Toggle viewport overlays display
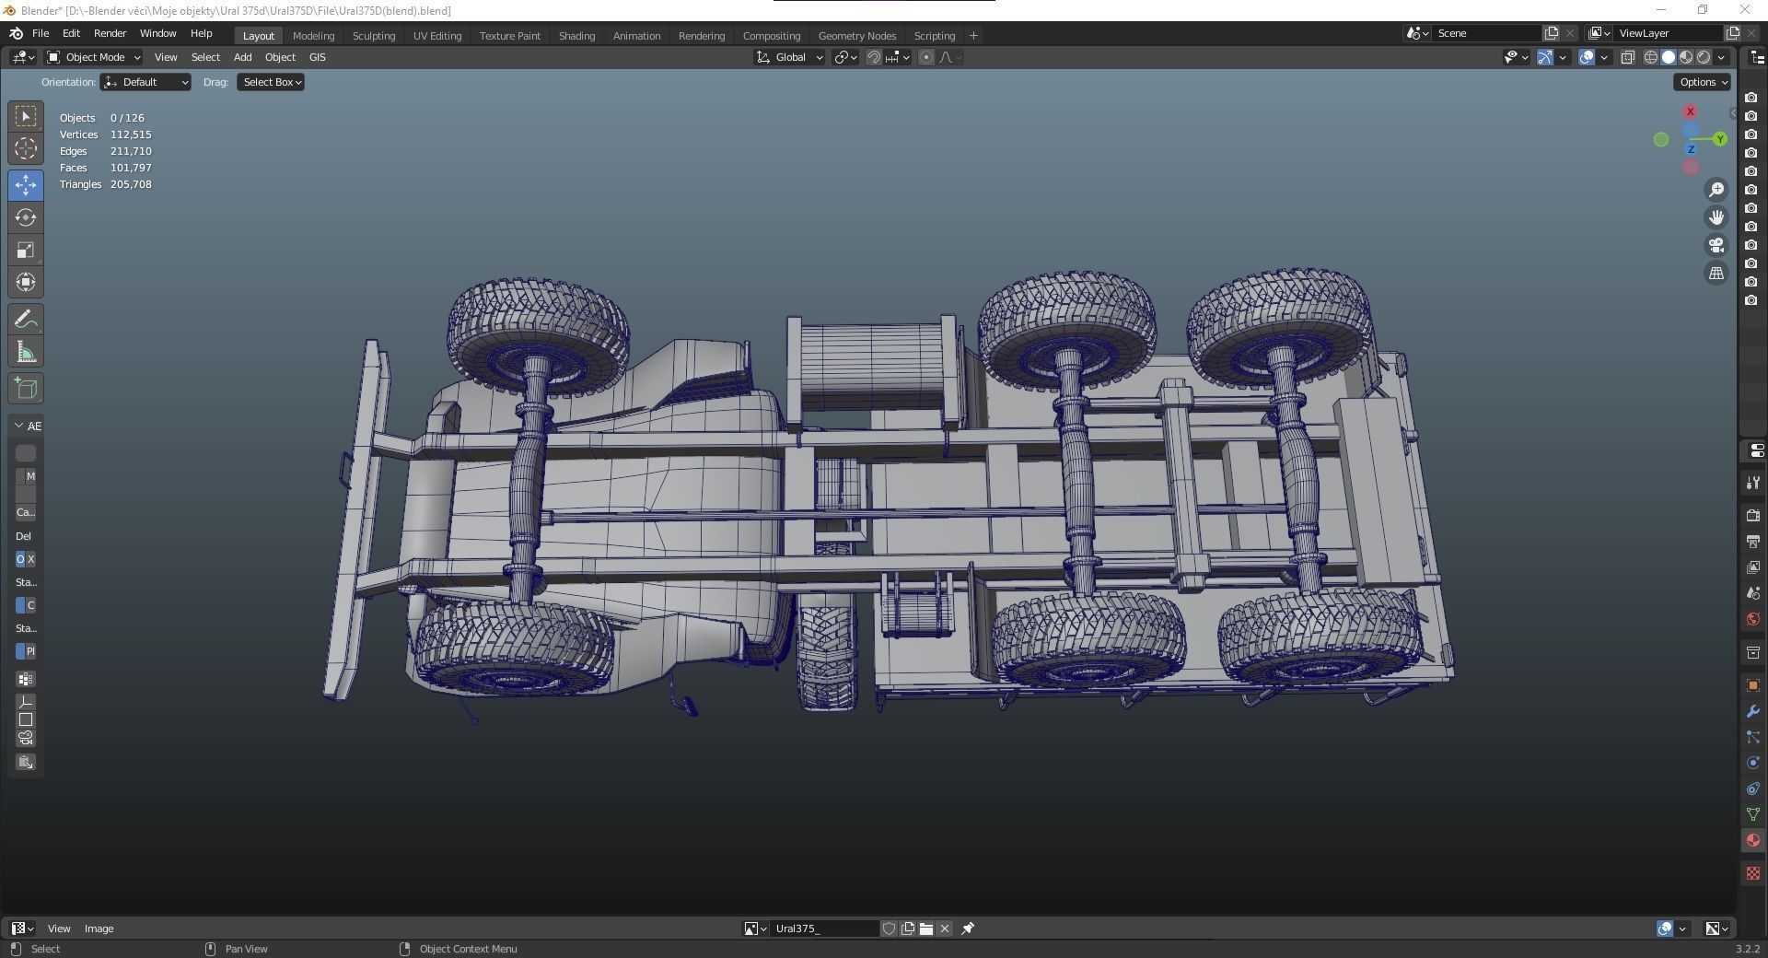This screenshot has height=958, width=1768. click(x=1587, y=57)
